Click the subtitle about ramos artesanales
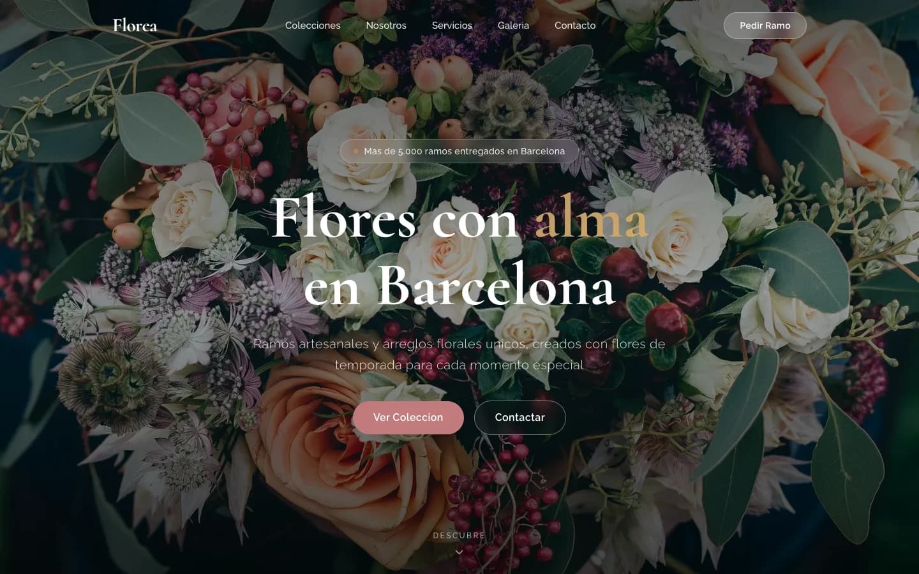 coord(459,354)
